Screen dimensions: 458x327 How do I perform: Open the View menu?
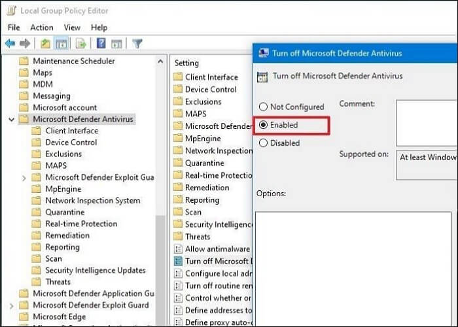pos(72,27)
